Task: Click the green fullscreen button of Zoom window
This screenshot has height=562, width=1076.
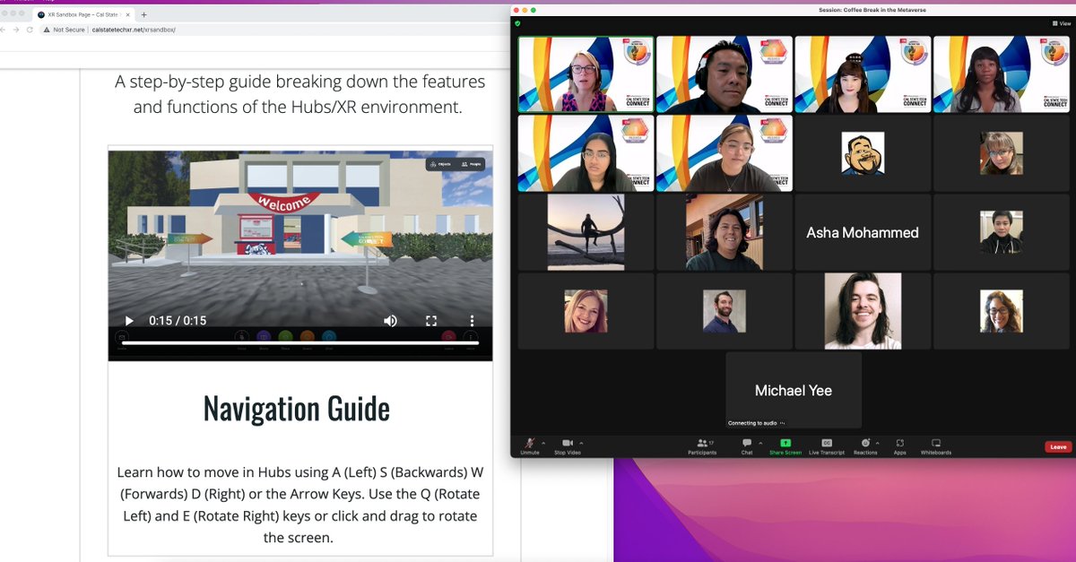Action: (534, 10)
